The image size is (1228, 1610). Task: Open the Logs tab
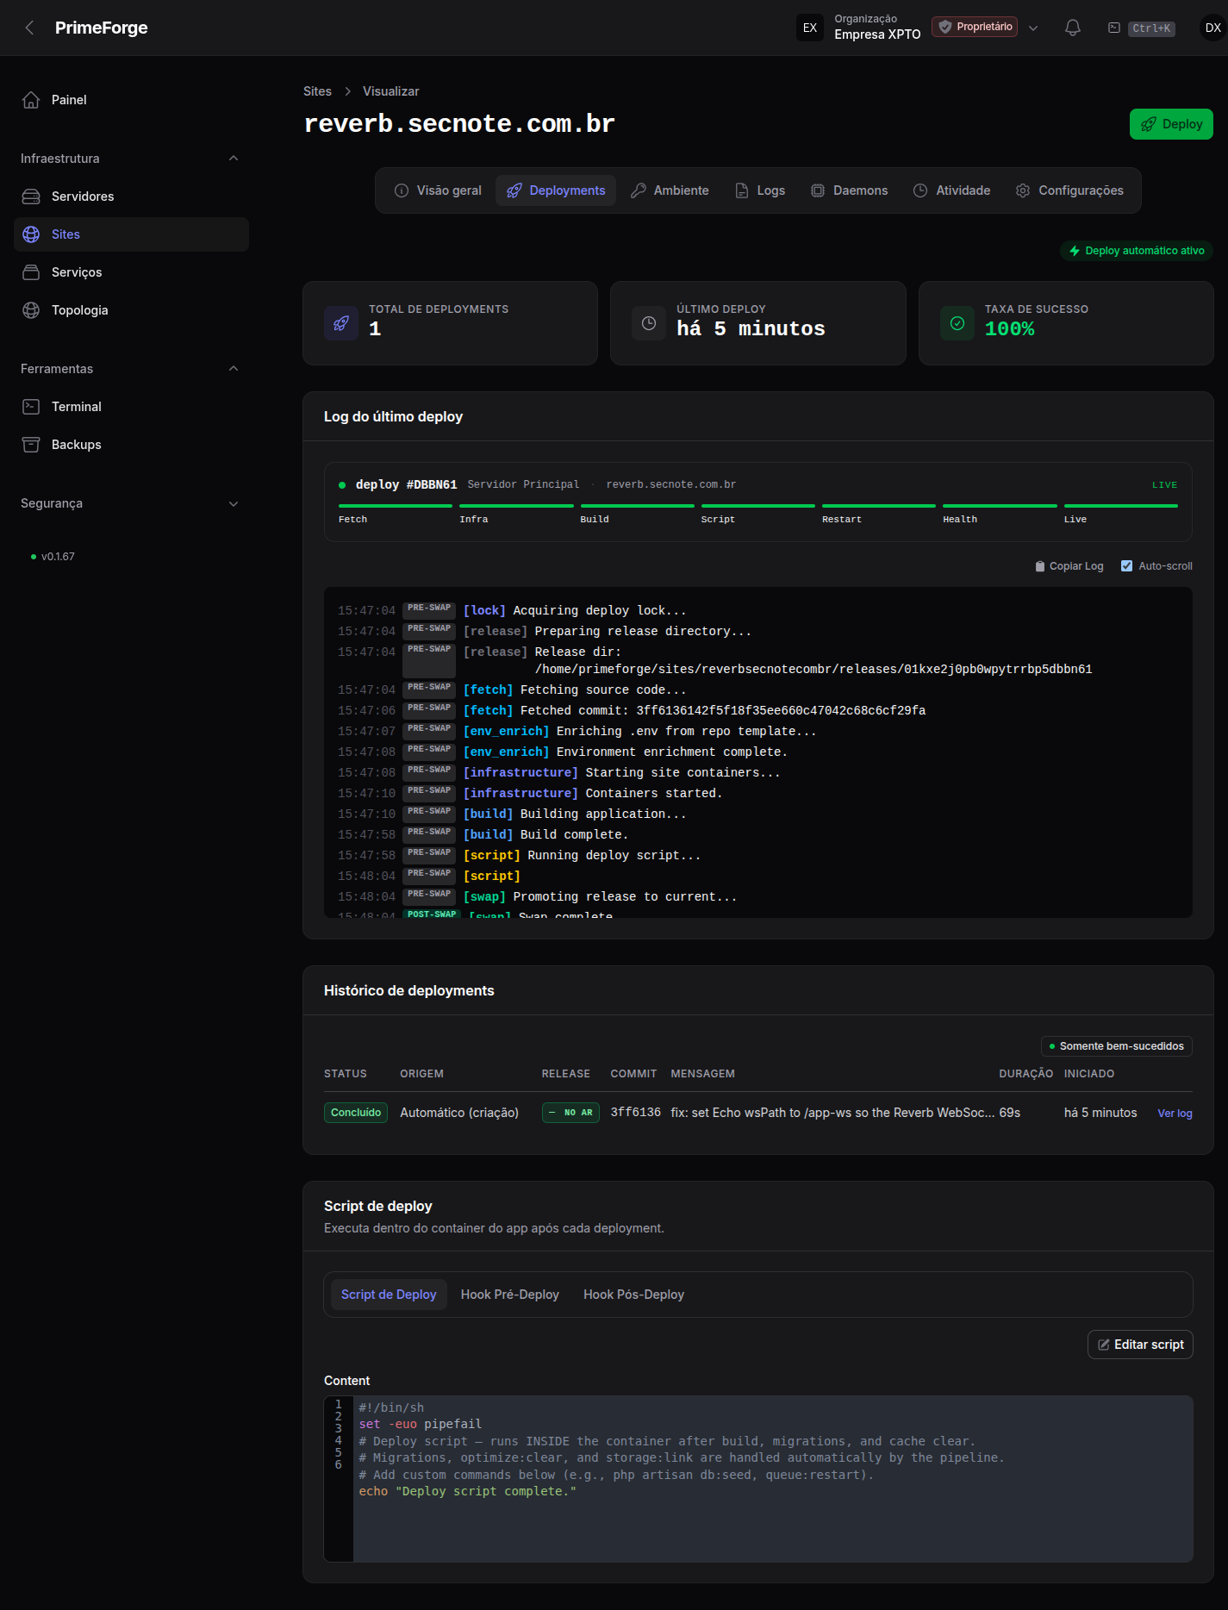[x=760, y=190]
